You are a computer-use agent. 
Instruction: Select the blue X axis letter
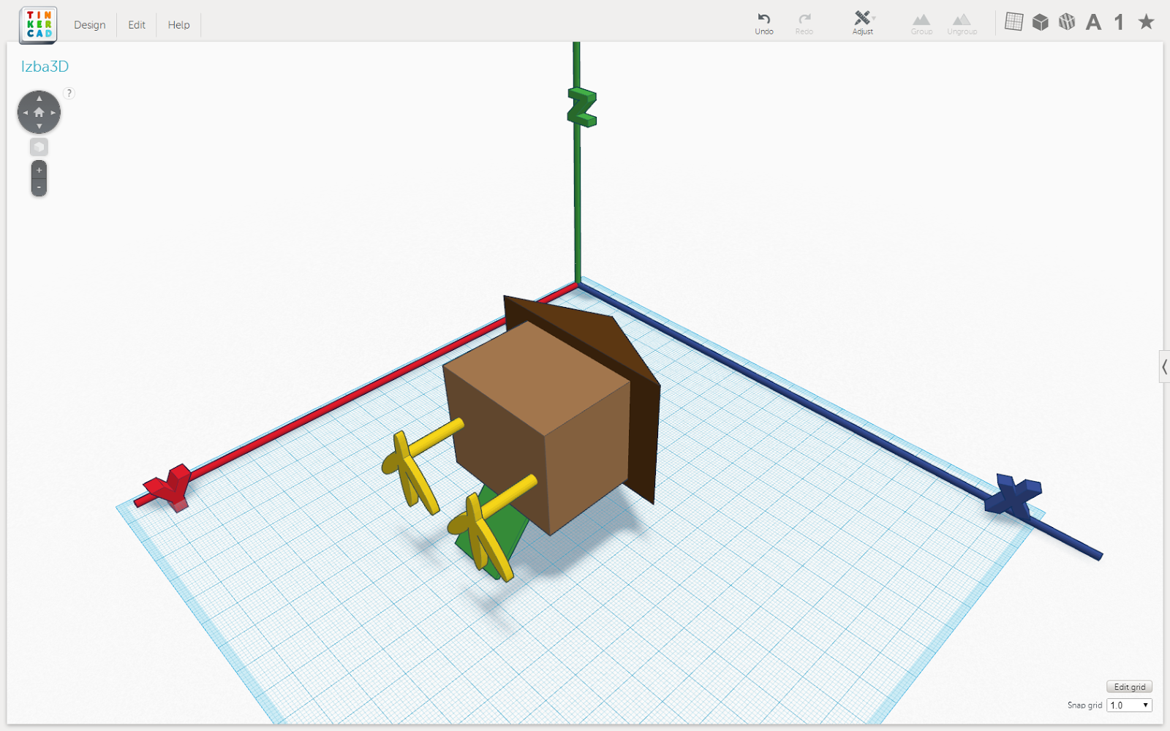coord(1013,496)
